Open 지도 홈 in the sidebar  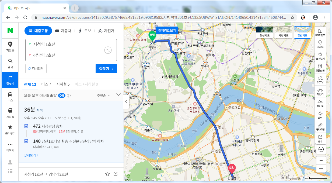click(10, 46)
